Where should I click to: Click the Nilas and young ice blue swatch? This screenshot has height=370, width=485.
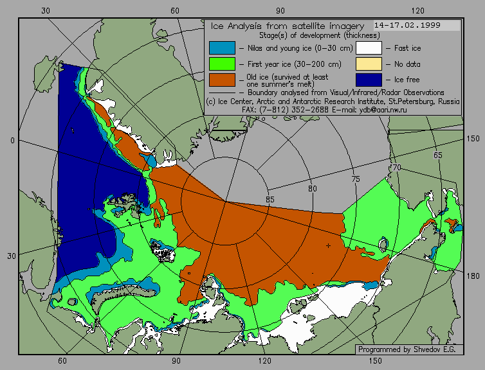pos(222,48)
